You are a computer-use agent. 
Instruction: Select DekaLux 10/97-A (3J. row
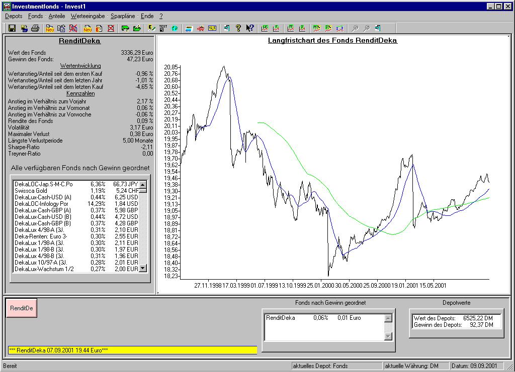tap(76, 263)
